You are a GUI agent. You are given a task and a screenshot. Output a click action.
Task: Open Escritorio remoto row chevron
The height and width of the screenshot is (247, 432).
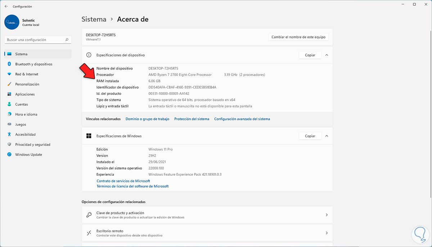pyautogui.click(x=327, y=233)
